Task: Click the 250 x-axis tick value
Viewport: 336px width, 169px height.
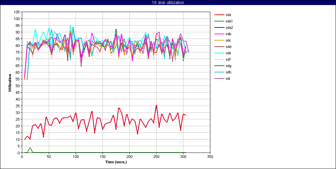Action: (x=156, y=156)
